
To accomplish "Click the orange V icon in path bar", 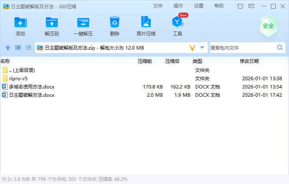I will 192,48.
